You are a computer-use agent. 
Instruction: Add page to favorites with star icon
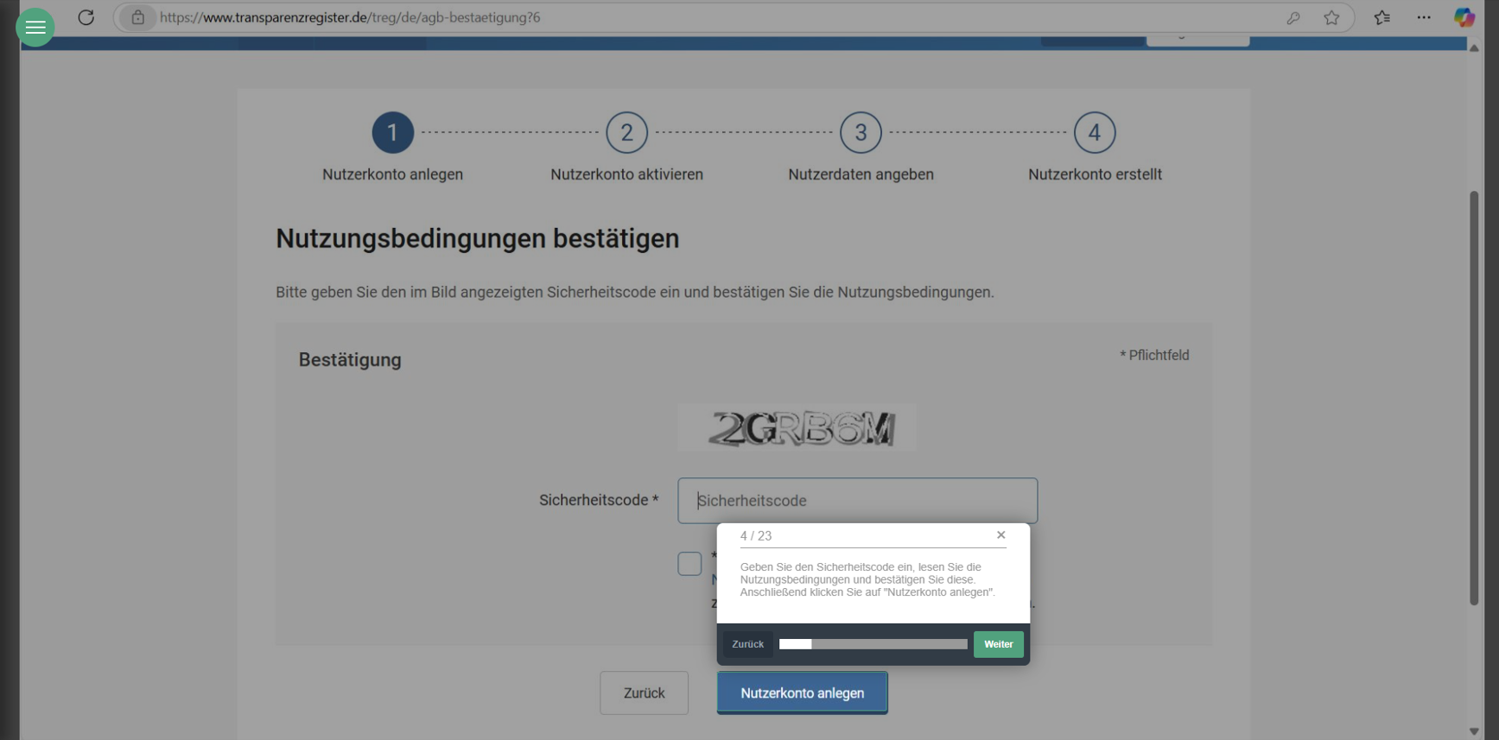pos(1331,17)
